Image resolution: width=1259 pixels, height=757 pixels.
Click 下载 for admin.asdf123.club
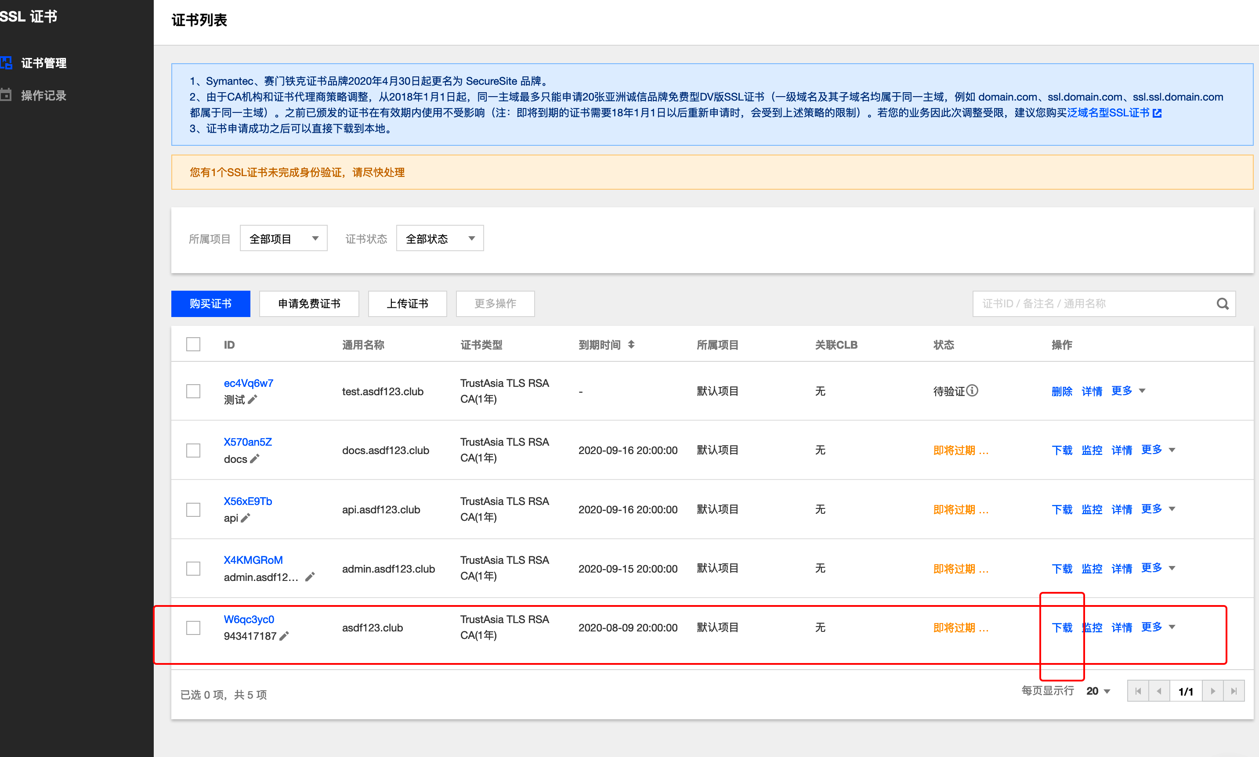click(1062, 569)
